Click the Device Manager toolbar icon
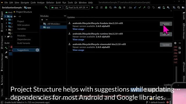186x104 pixels. [x=164, y=8]
